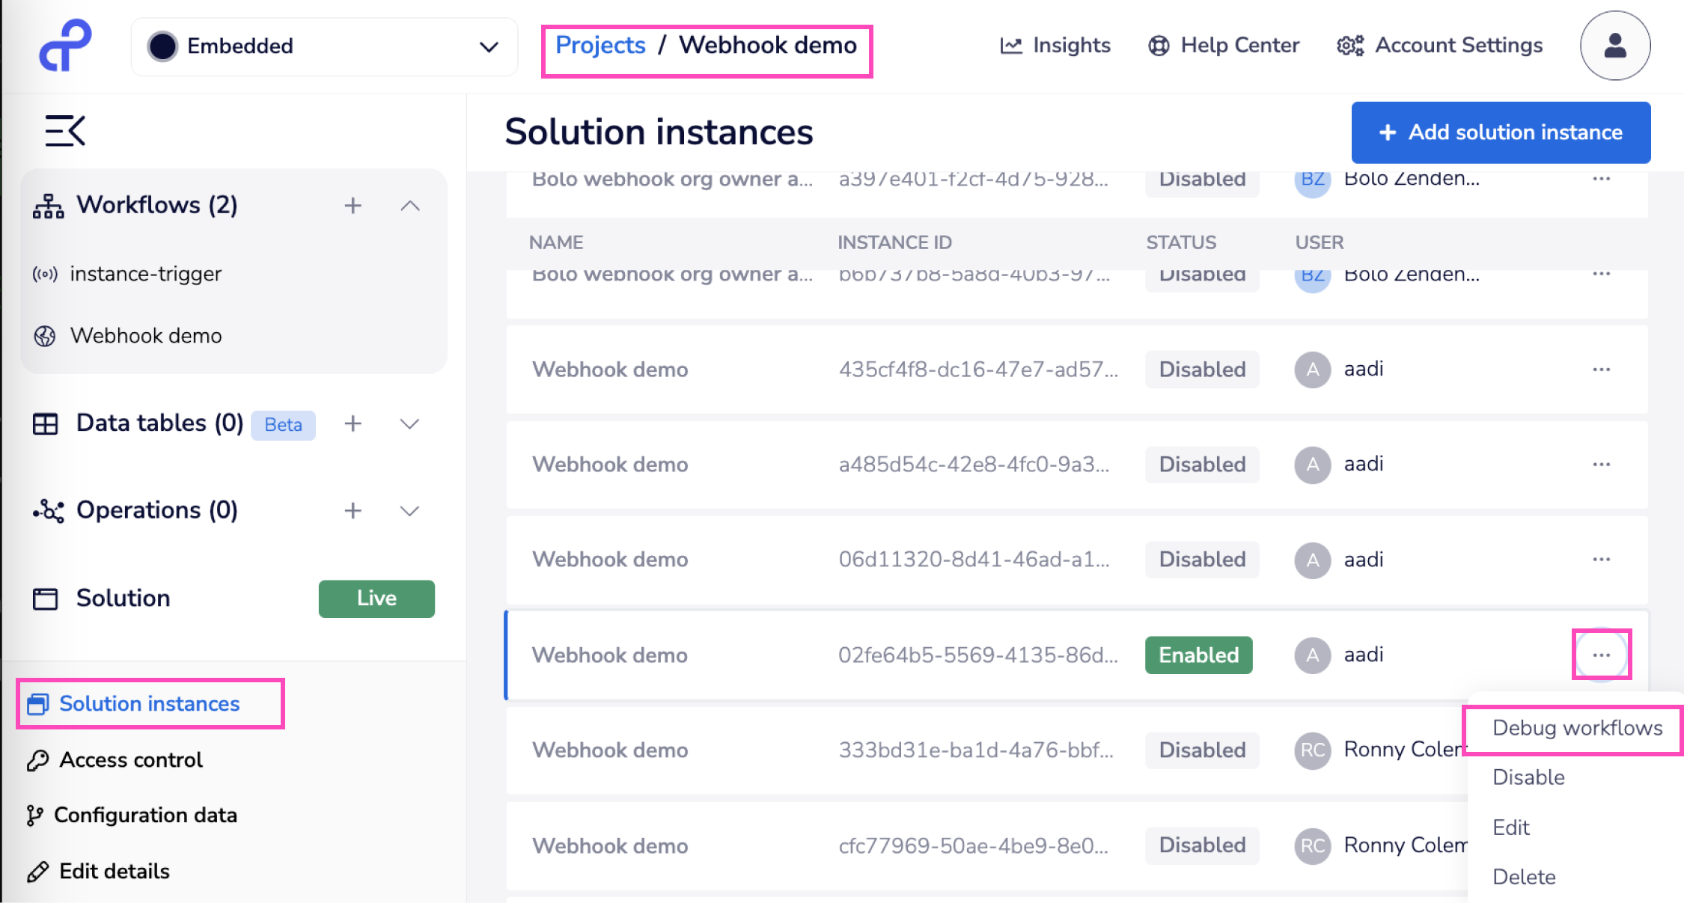This screenshot has height=903, width=1684.
Task: Go to Projects breadcrumb link
Action: point(600,46)
